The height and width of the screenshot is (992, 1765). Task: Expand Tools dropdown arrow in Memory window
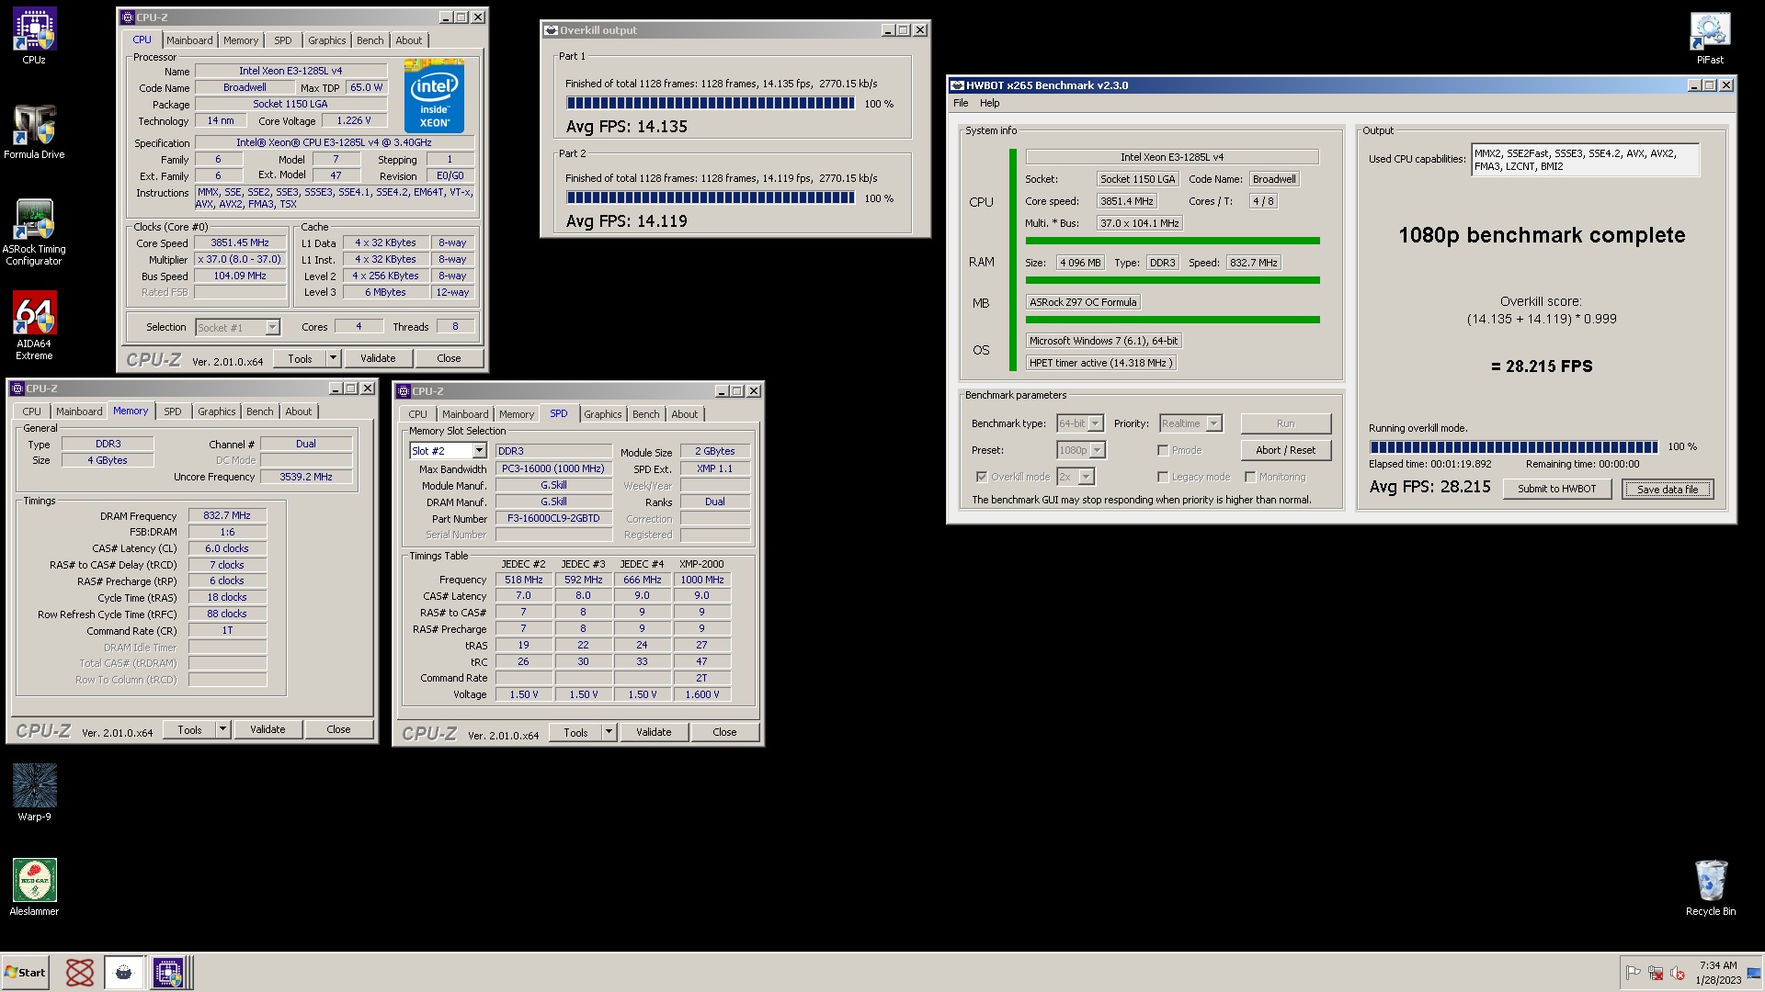[222, 729]
